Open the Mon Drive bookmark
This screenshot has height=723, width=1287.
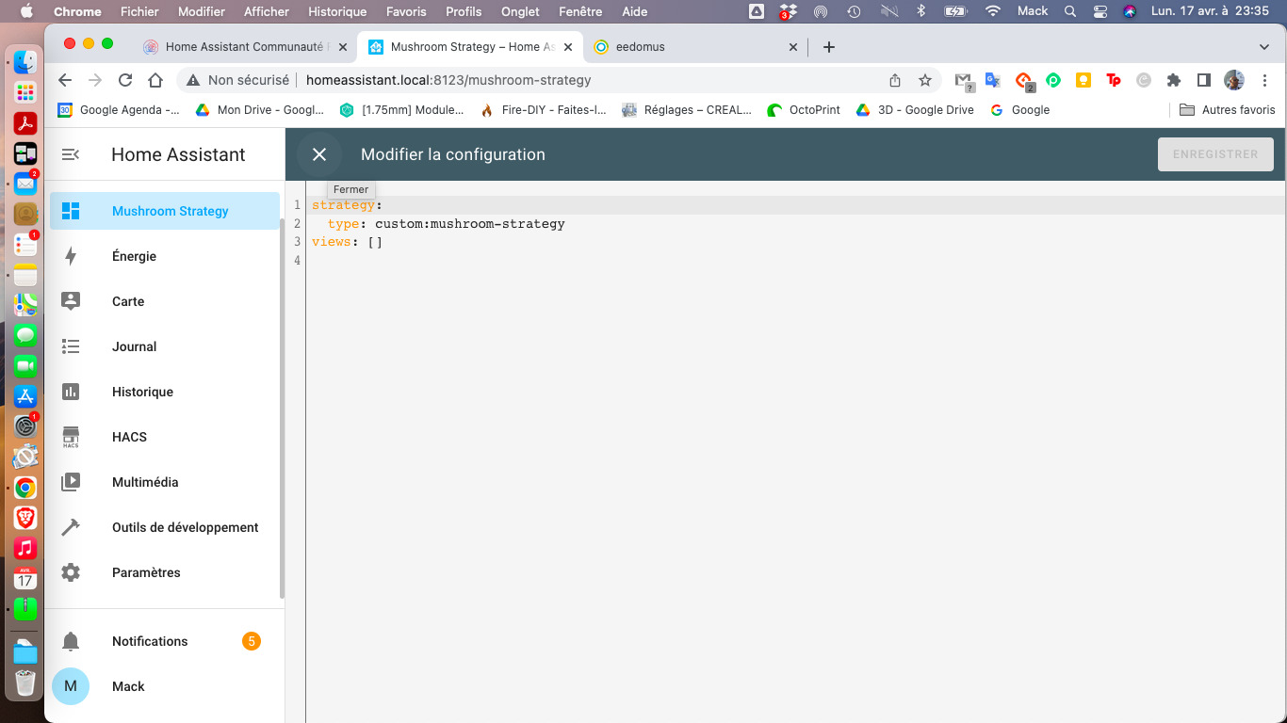260,110
